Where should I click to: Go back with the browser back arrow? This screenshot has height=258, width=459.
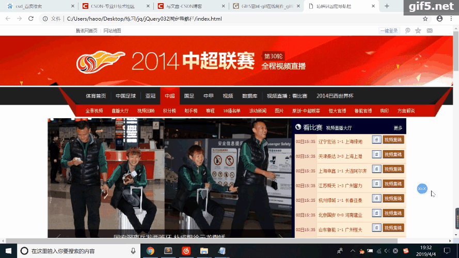tap(8, 19)
